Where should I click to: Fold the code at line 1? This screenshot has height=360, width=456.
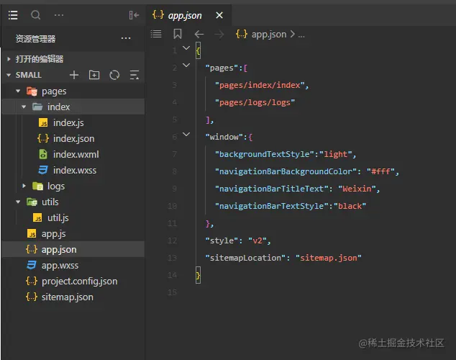tap(186, 48)
